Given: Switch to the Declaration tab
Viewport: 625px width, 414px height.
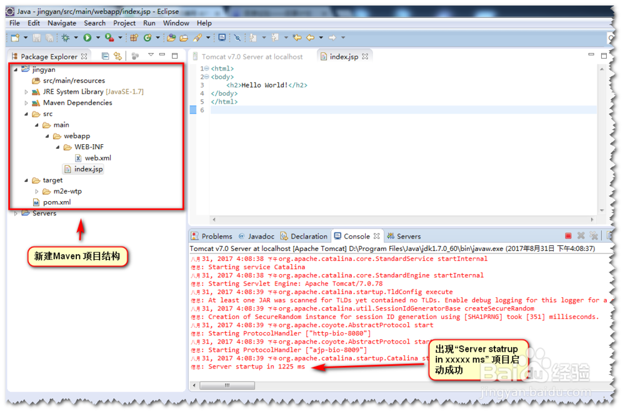Looking at the screenshot, I should (x=304, y=236).
